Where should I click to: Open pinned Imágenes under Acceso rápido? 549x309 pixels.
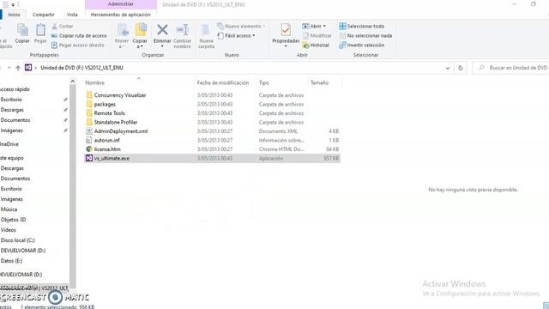coord(11,130)
